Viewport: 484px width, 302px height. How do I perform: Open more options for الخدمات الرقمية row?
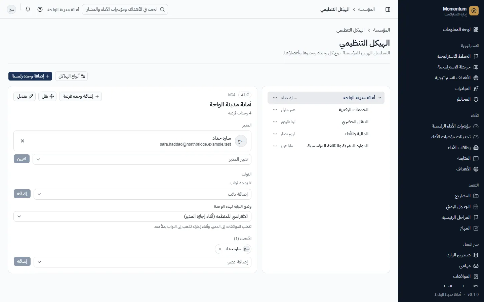[x=275, y=110]
